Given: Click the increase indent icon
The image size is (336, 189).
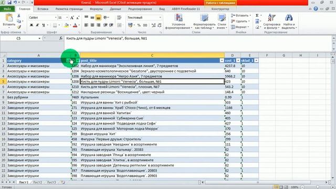Looking at the screenshot, I should point(111,25).
